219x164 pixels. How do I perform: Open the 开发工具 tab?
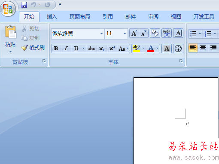pos(204,17)
